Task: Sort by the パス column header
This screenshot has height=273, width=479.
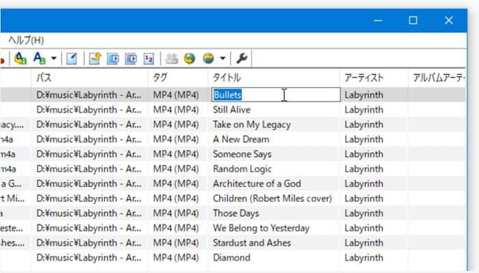Action: 90,77
